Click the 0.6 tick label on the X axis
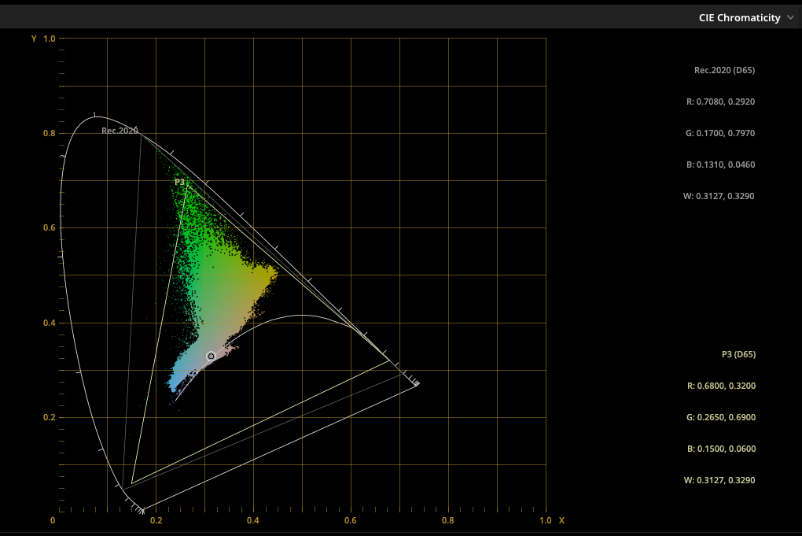Viewport: 802px width, 536px height. tap(351, 520)
